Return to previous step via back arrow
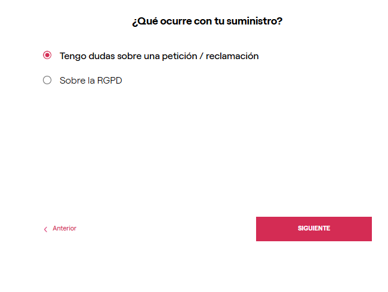The image size is (388, 292). (x=45, y=229)
